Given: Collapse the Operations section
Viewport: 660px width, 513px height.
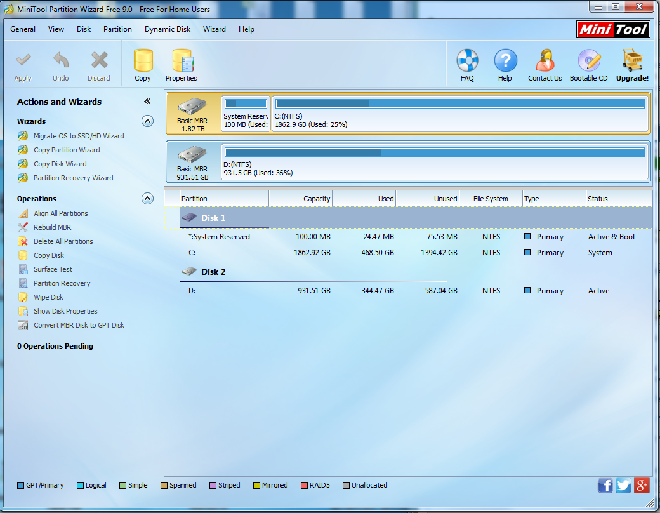Looking at the screenshot, I should pos(147,199).
